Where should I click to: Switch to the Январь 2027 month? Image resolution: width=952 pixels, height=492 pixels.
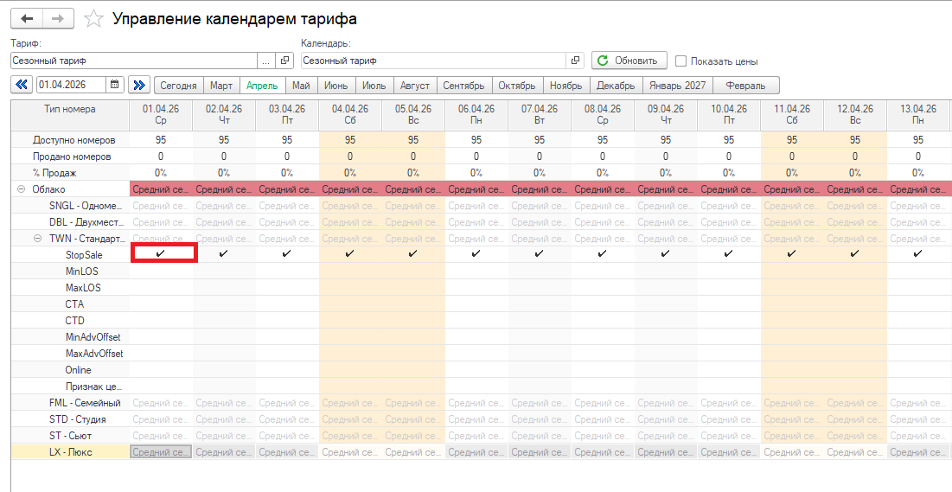point(678,86)
